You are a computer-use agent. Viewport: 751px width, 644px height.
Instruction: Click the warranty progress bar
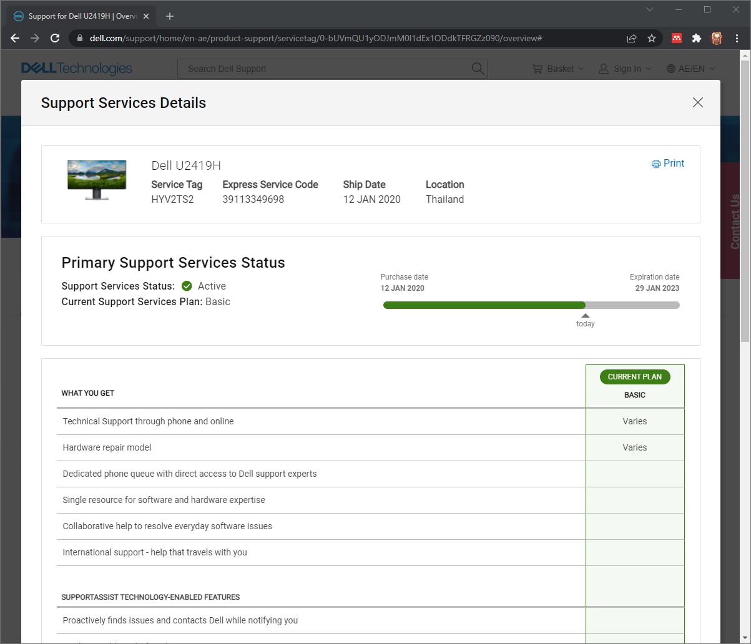(531, 305)
